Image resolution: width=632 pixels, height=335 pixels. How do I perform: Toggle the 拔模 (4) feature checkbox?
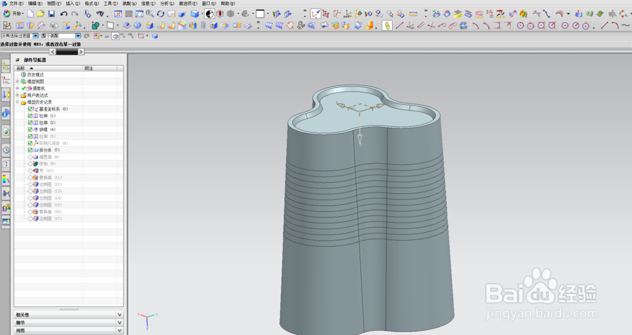(30, 130)
